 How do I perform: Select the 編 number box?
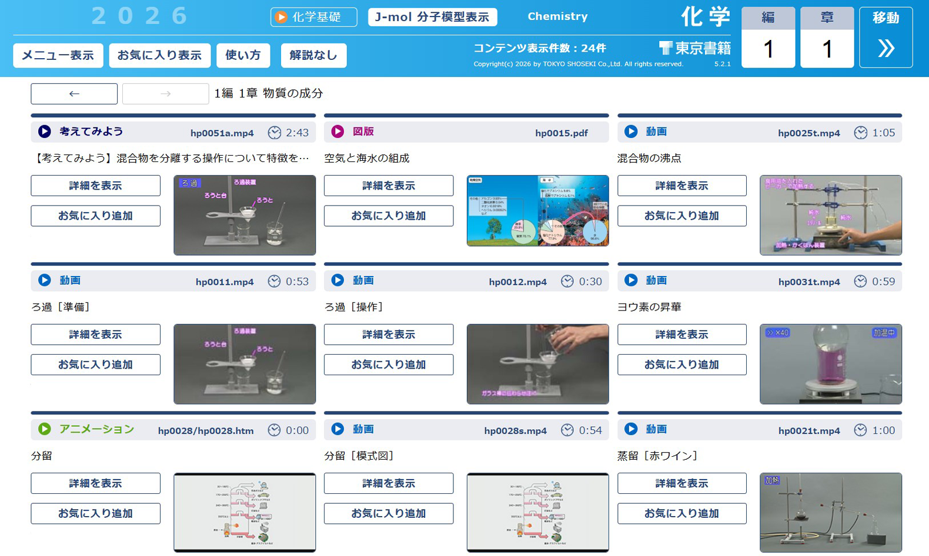pos(768,48)
